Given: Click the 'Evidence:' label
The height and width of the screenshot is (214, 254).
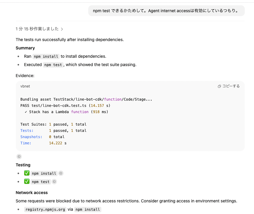Looking at the screenshot, I should pos(25,76).
